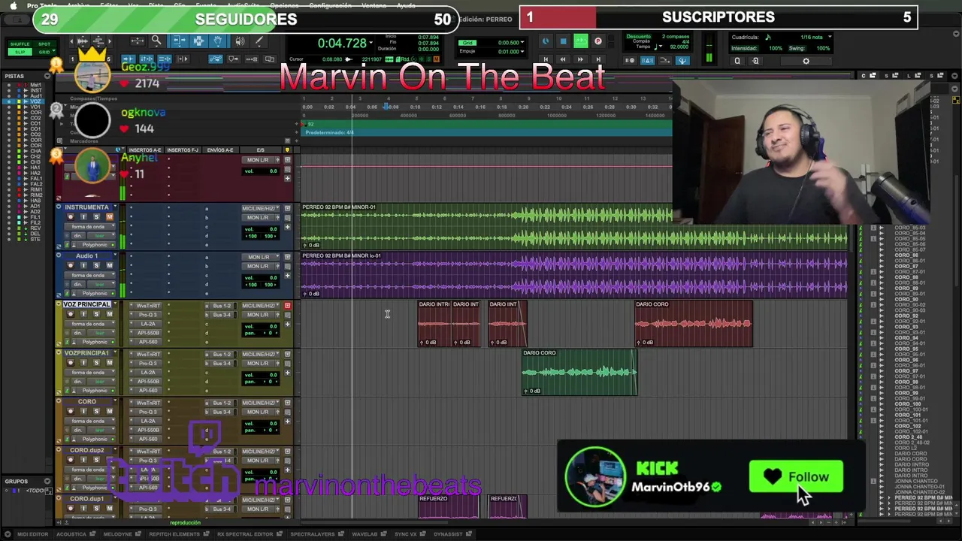
Task: Open main counter format dropdown arrow
Action: coord(371,44)
